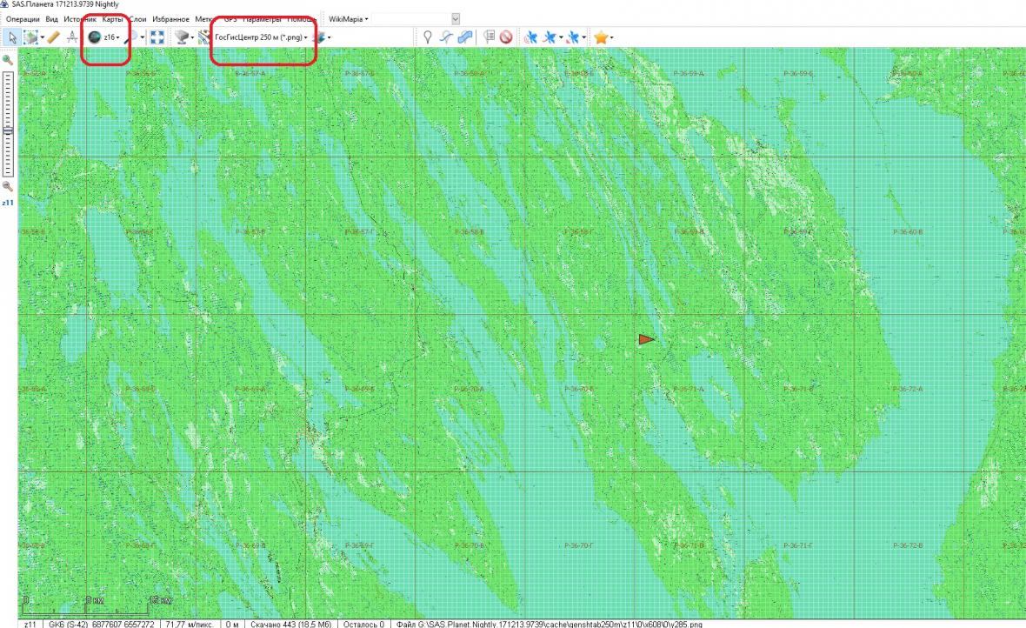Click the ruler distance measurement tool
Image resolution: width=1026 pixels, height=628 pixels.
click(53, 37)
